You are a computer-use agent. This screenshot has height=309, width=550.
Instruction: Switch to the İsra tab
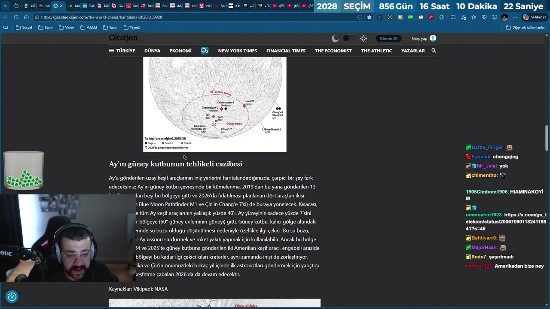point(147,6)
